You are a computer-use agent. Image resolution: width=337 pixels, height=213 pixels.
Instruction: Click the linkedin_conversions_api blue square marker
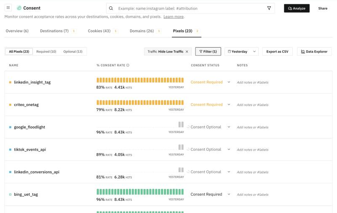click(x=10, y=172)
